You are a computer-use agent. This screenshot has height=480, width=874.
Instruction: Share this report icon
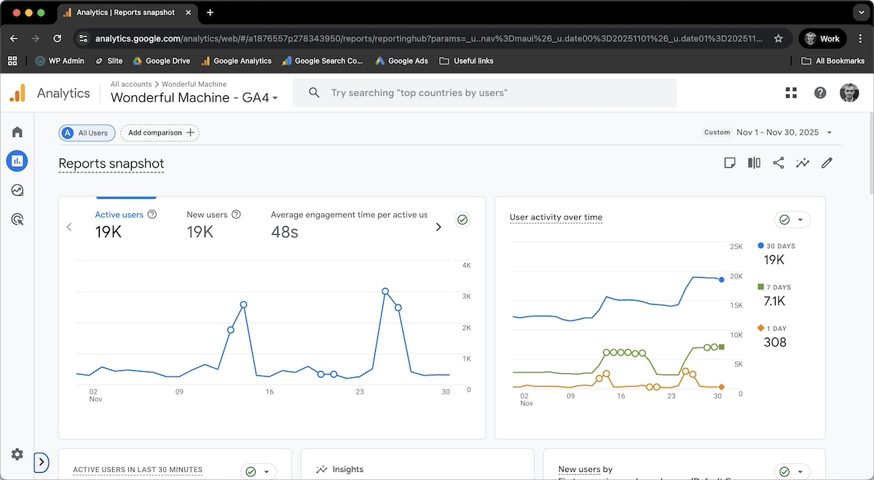coord(779,163)
